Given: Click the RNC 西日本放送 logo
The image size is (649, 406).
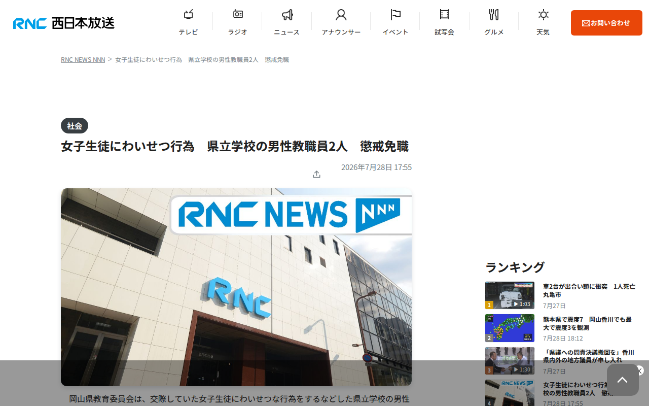Looking at the screenshot, I should (x=64, y=23).
